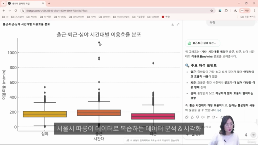Open the AI bookmark folder
Screen dimensions: 258x145
point(5,17)
